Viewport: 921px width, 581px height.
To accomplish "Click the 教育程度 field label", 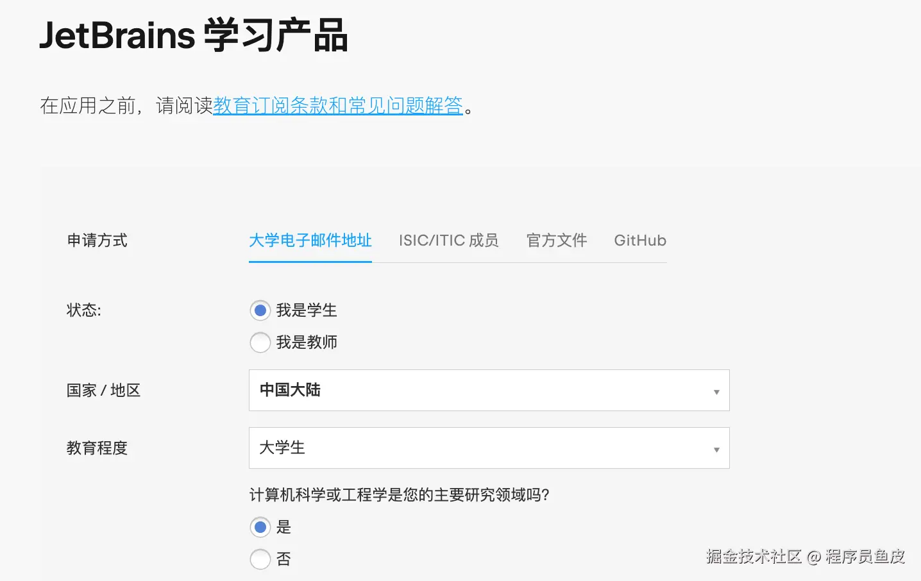I will [97, 448].
